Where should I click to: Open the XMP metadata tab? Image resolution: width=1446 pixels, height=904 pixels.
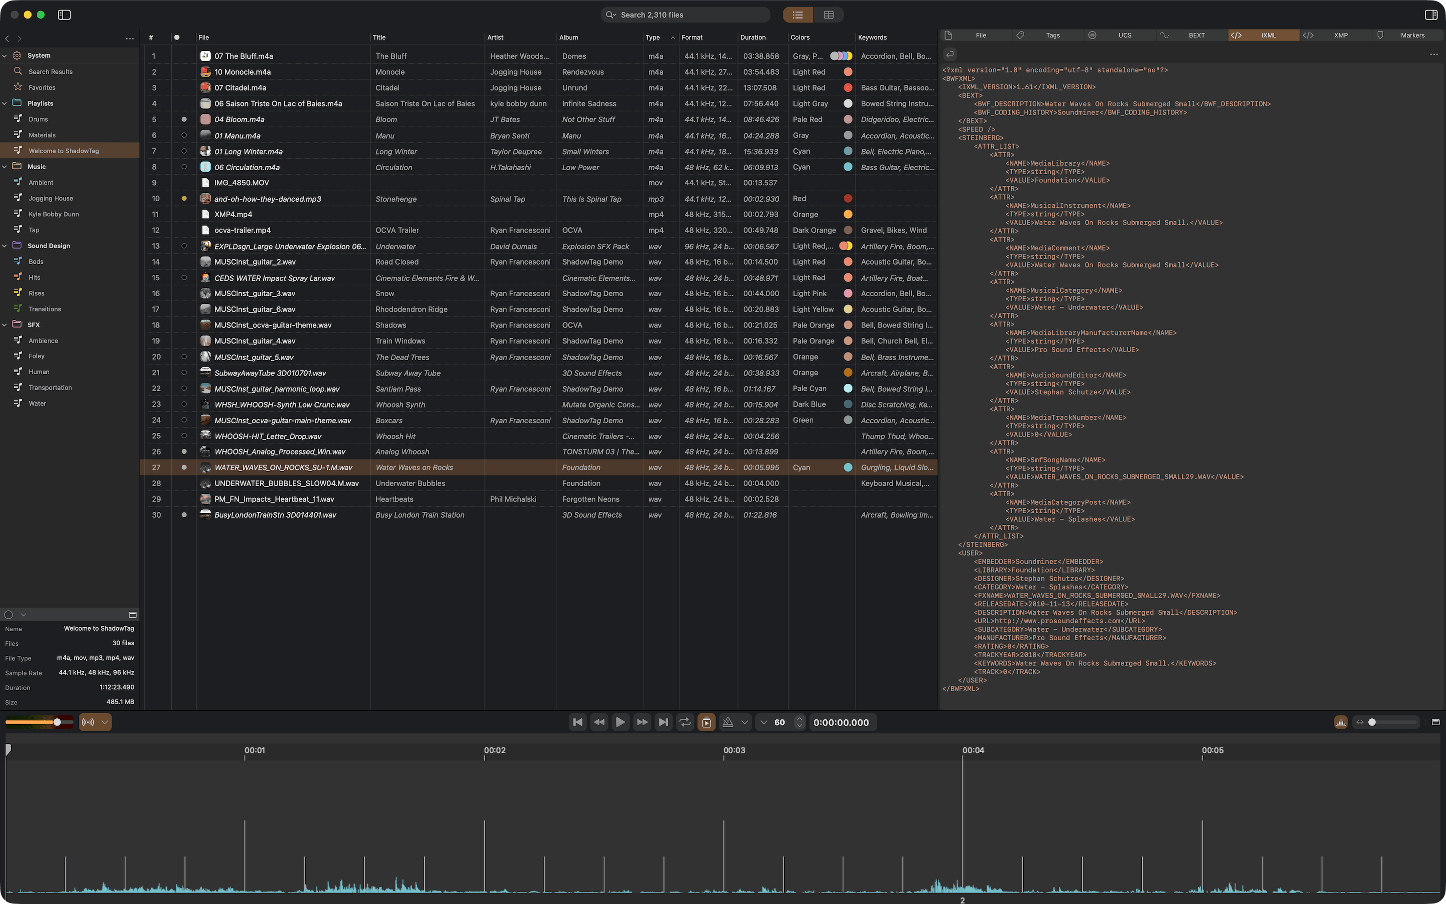tap(1341, 35)
